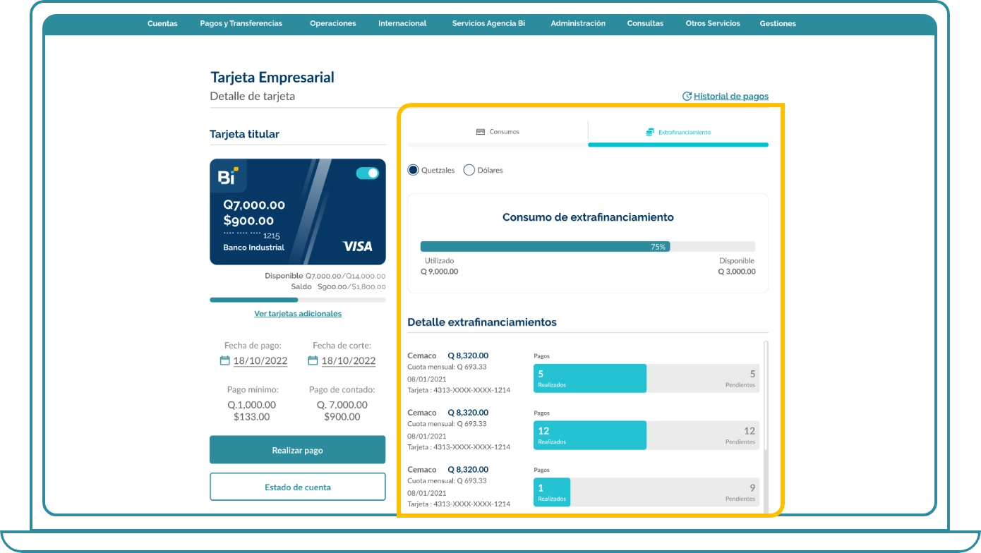Open the Servicios Agencia Bi menu
981x553 pixels.
coord(488,23)
